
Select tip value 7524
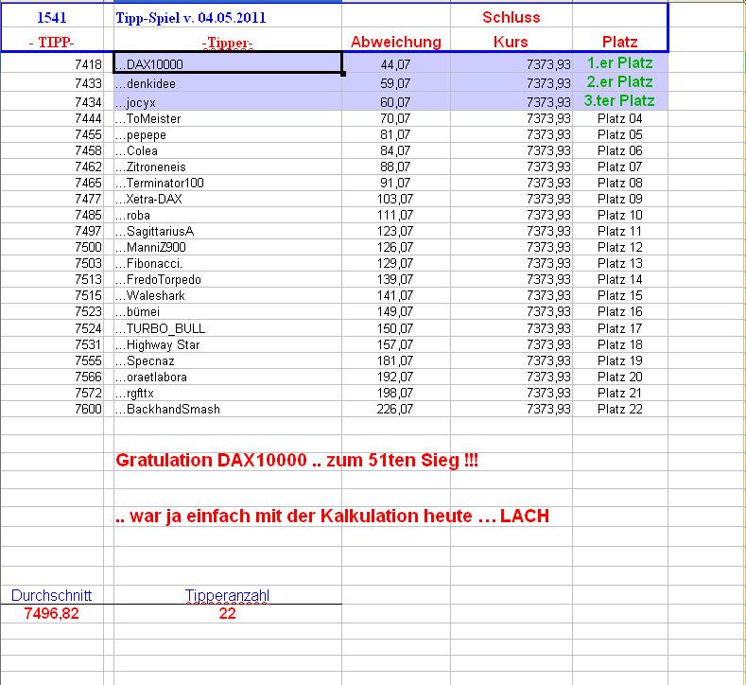point(52,328)
